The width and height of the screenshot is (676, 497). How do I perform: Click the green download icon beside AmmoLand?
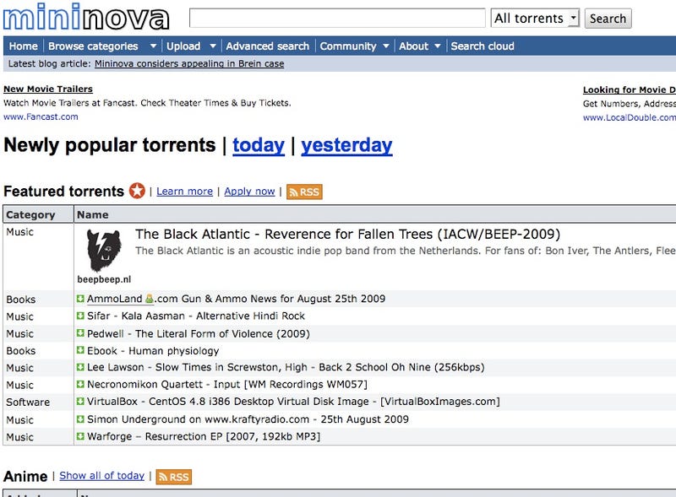click(x=80, y=299)
